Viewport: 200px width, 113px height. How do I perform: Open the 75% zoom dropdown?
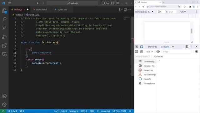pos(182,12)
